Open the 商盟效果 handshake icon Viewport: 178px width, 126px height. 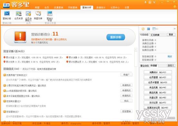[38, 15]
